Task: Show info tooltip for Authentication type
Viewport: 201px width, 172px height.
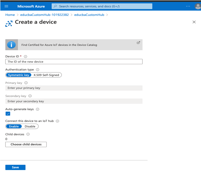Action: pos(37,70)
